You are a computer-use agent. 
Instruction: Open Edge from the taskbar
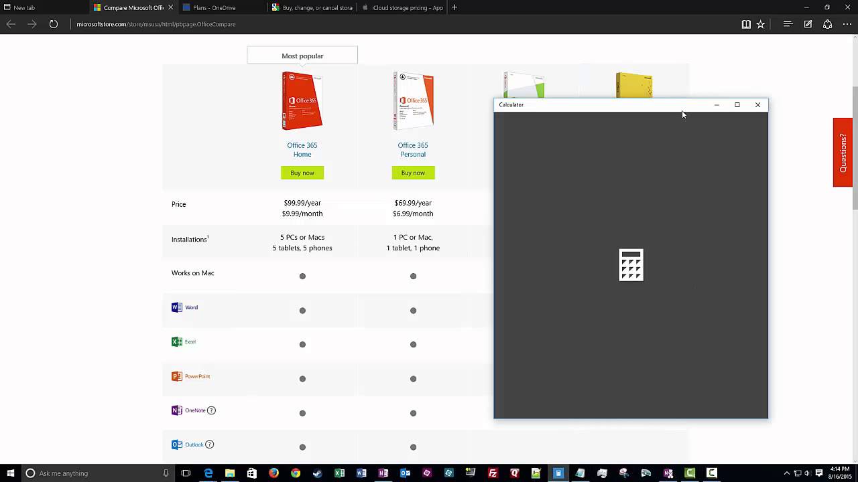[x=208, y=473]
